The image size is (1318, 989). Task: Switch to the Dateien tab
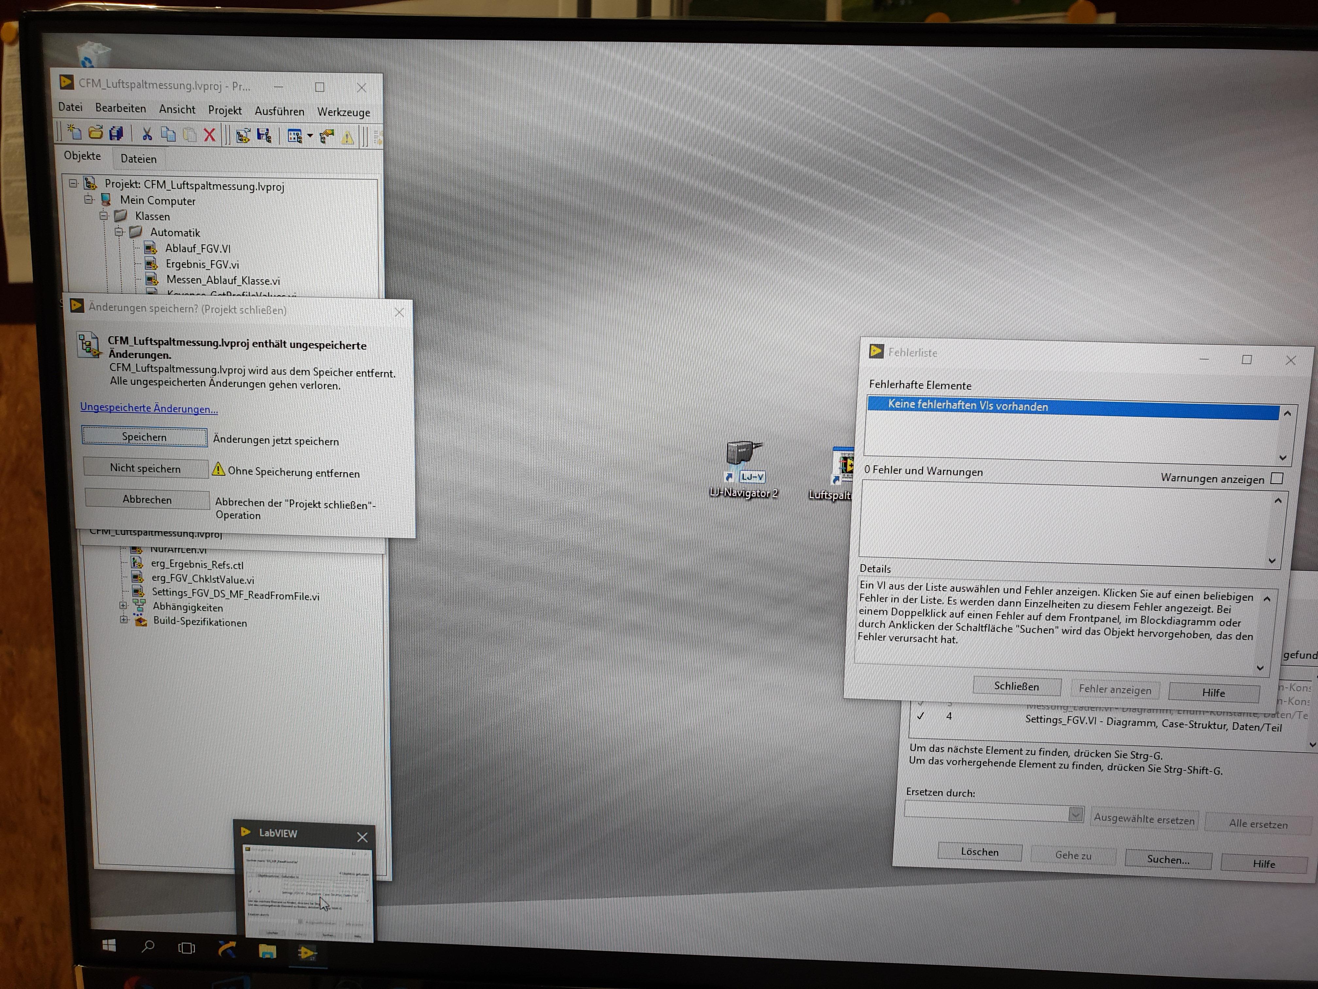[x=138, y=159]
